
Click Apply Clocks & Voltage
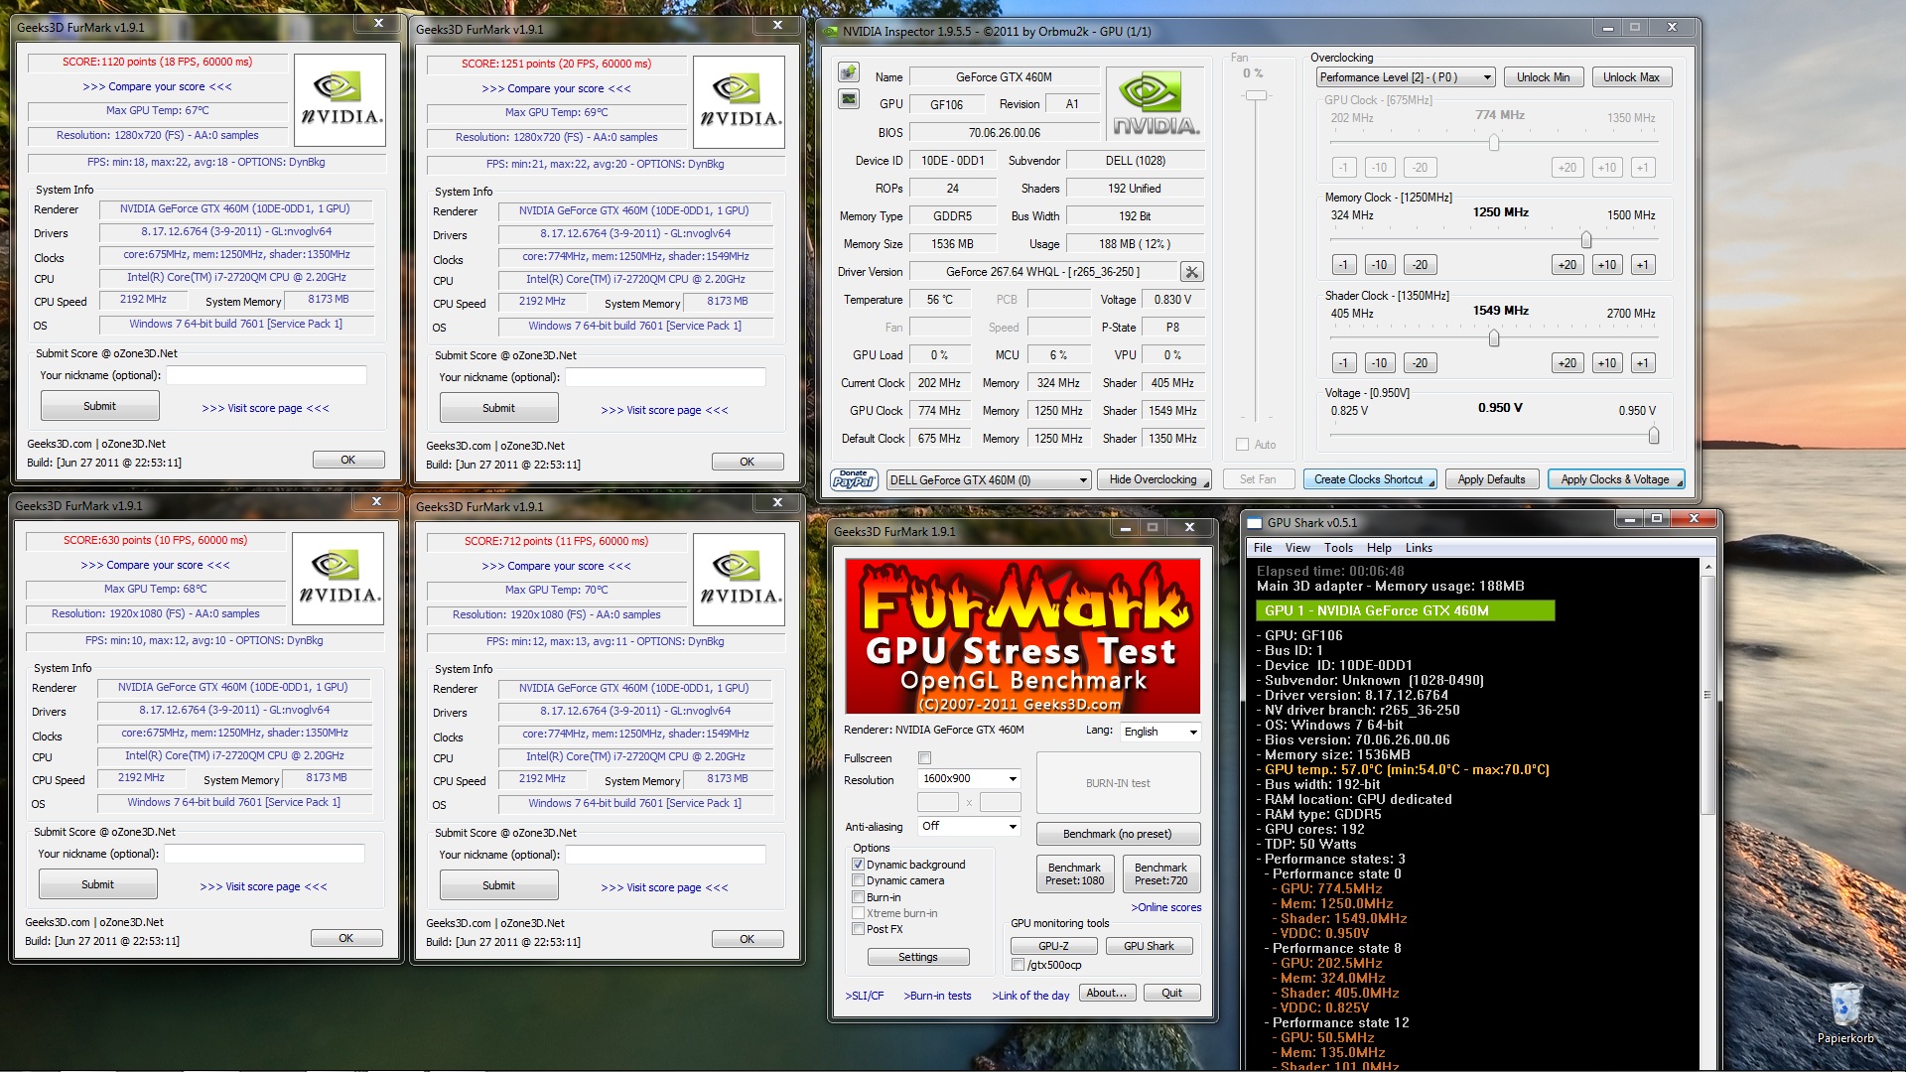[1615, 479]
